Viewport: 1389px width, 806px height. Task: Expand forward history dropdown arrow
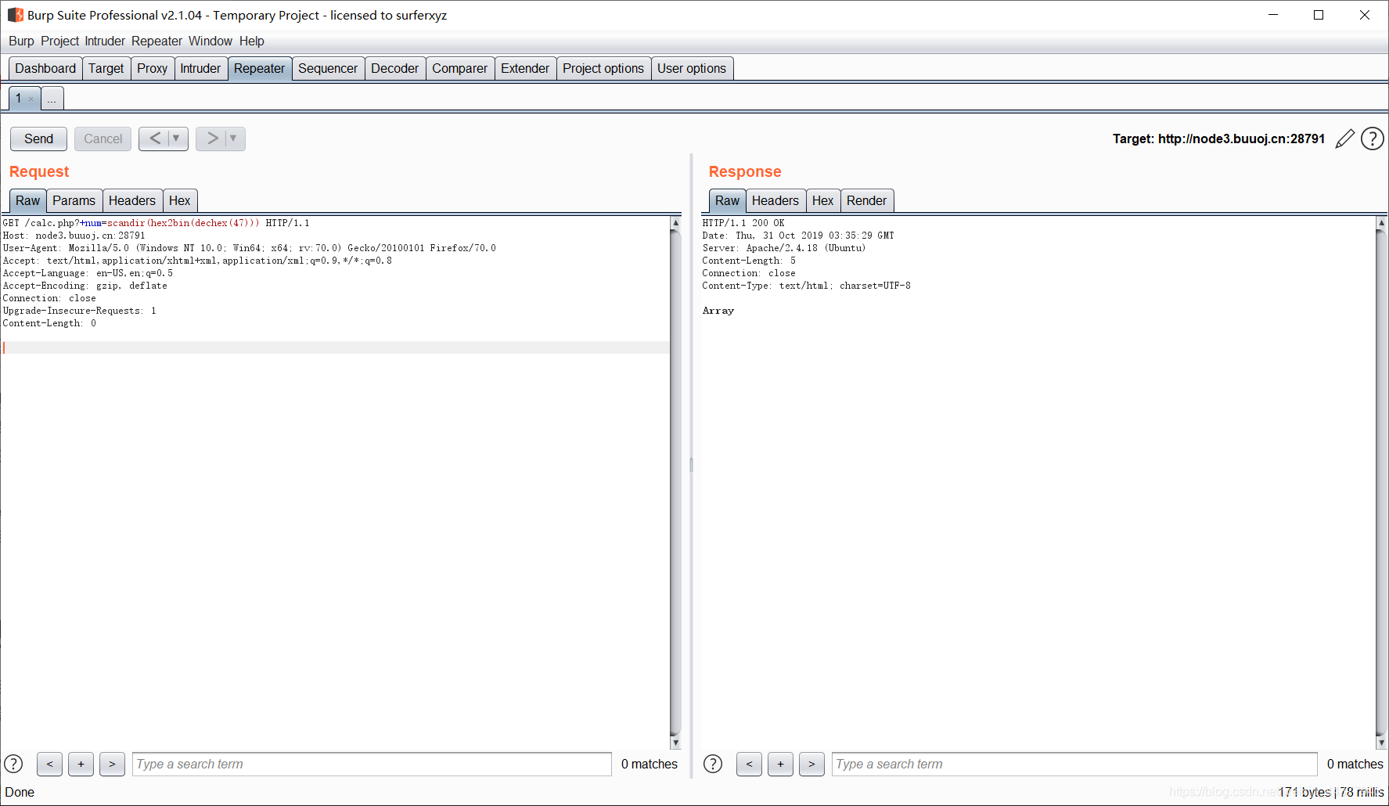233,139
